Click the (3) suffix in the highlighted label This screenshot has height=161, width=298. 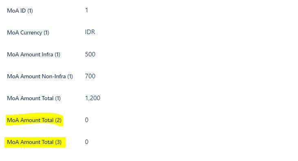pyautogui.click(x=58, y=142)
